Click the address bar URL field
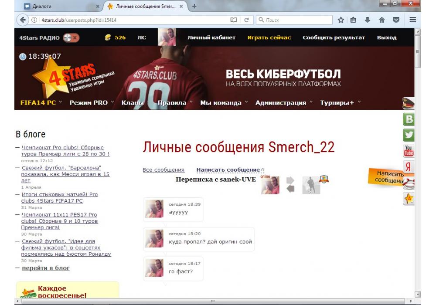 (133, 20)
